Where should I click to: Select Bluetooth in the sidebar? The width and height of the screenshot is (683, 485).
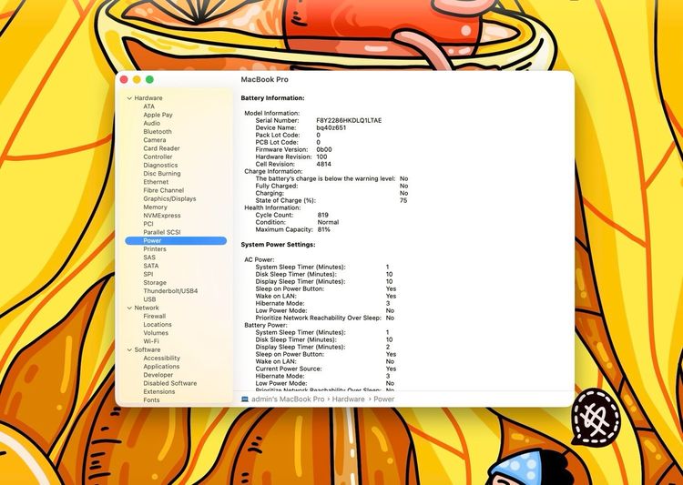point(157,132)
